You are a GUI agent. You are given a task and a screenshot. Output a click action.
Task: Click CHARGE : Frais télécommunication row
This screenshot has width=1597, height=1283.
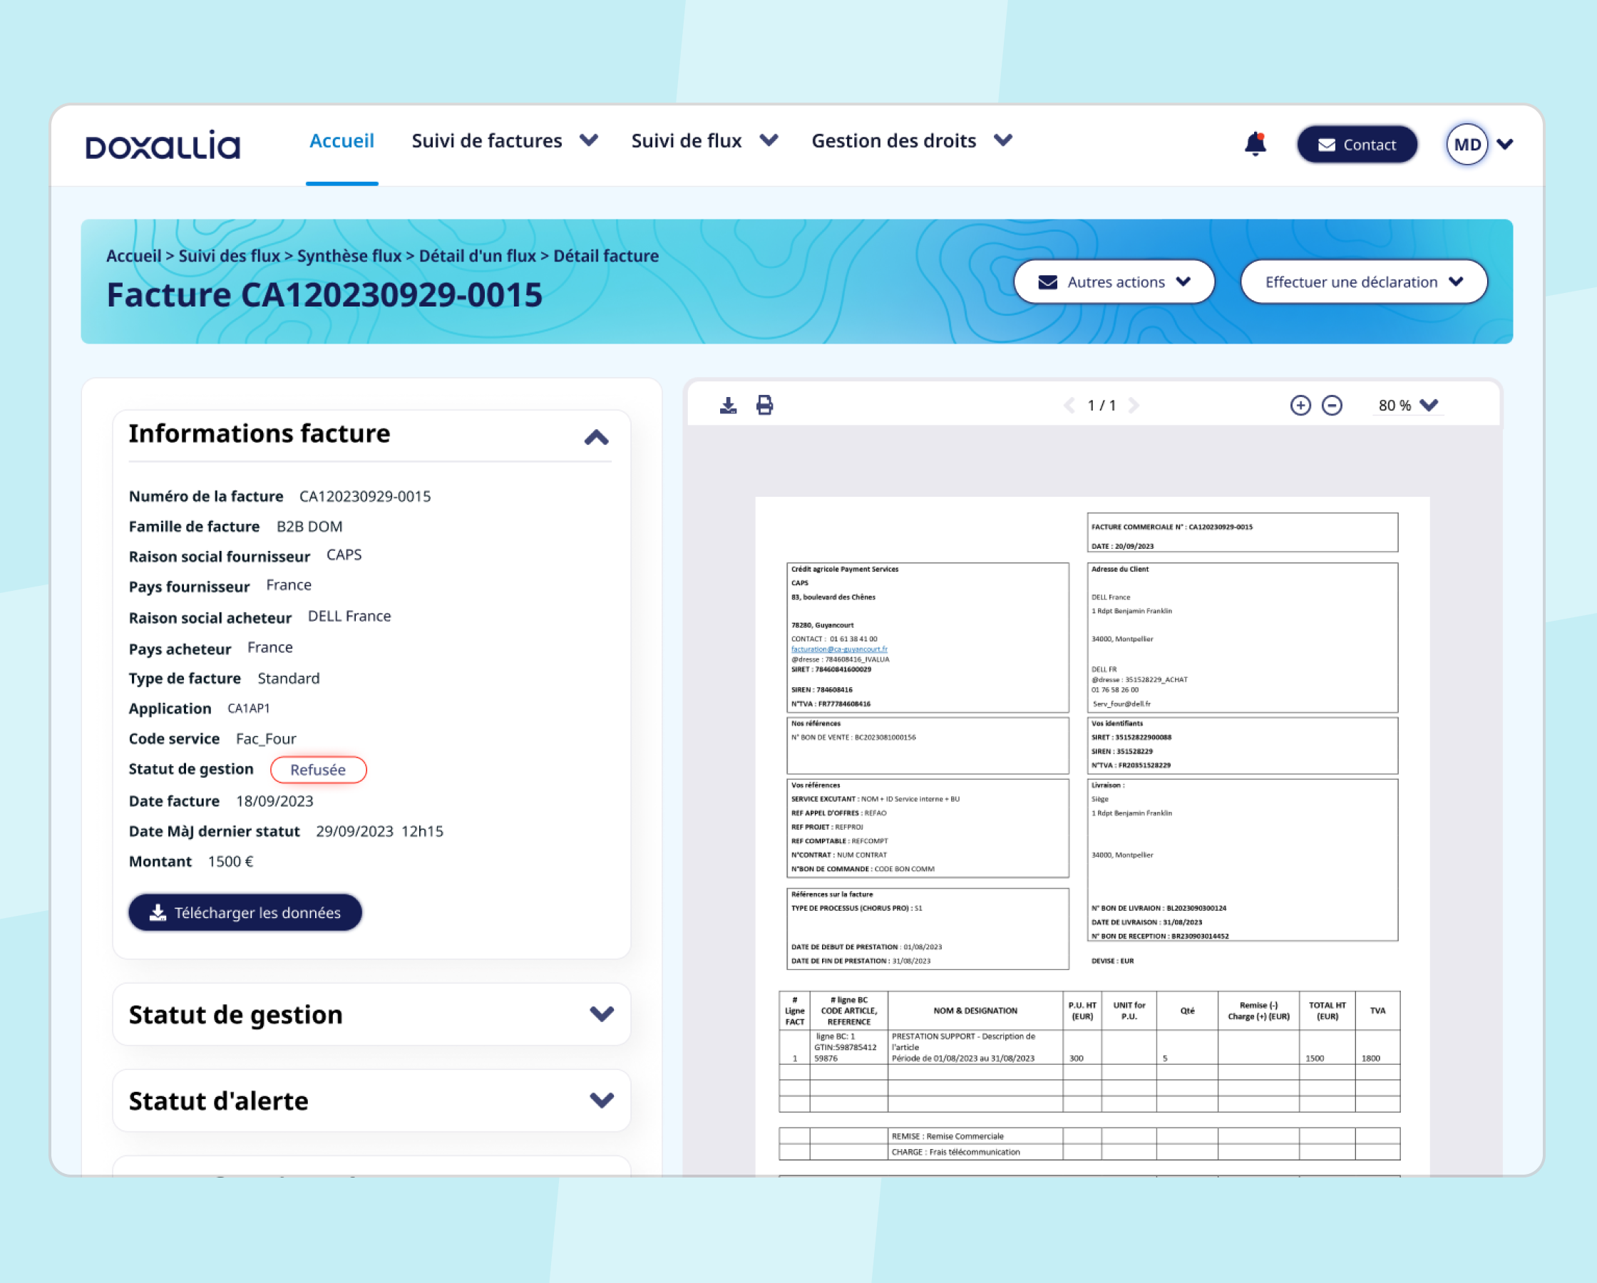tap(1089, 1152)
